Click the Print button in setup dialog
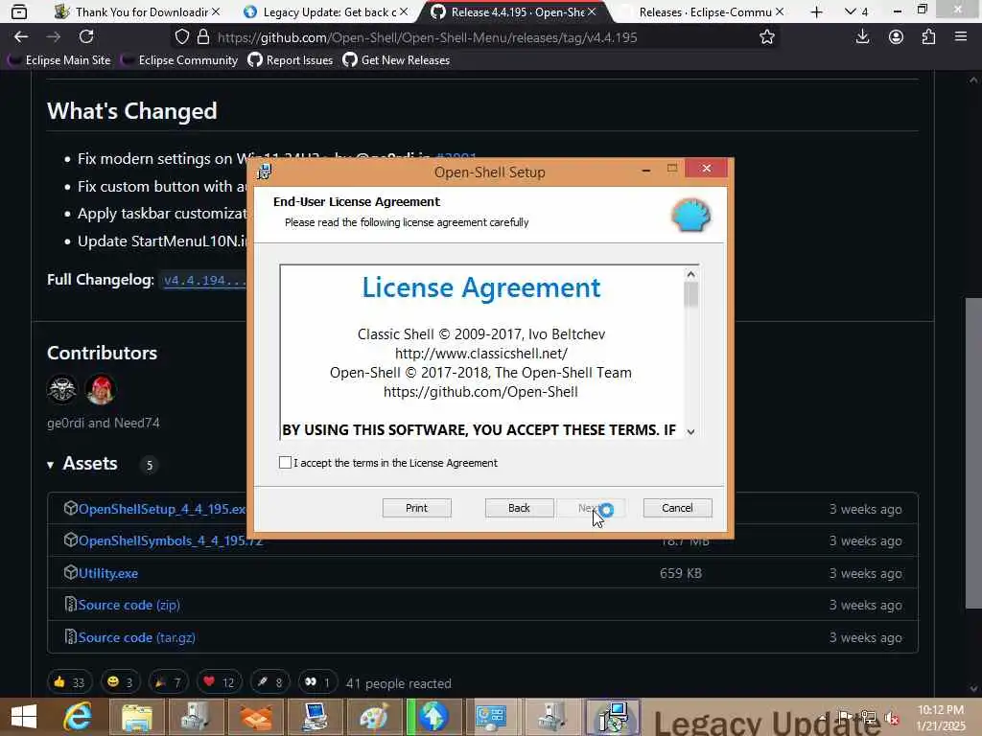Image resolution: width=982 pixels, height=736 pixels. [x=416, y=508]
